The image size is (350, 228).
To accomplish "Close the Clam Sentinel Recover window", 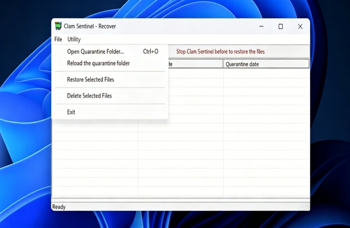I will click(x=300, y=26).
